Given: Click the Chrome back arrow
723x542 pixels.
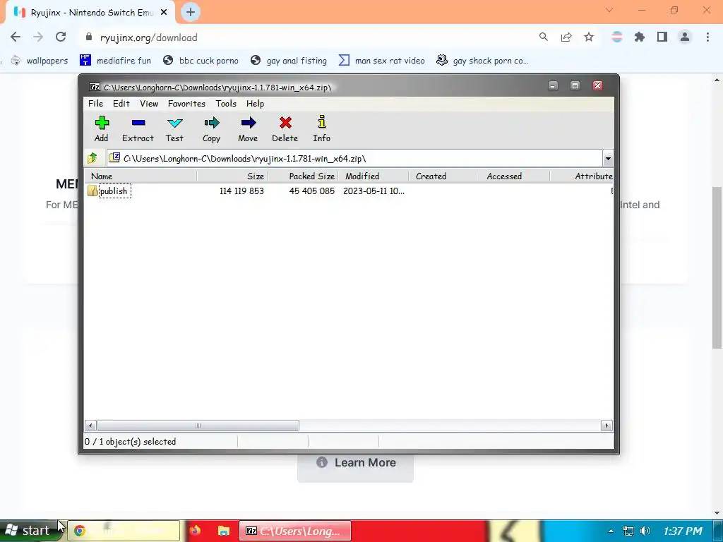Looking at the screenshot, I should [16, 37].
